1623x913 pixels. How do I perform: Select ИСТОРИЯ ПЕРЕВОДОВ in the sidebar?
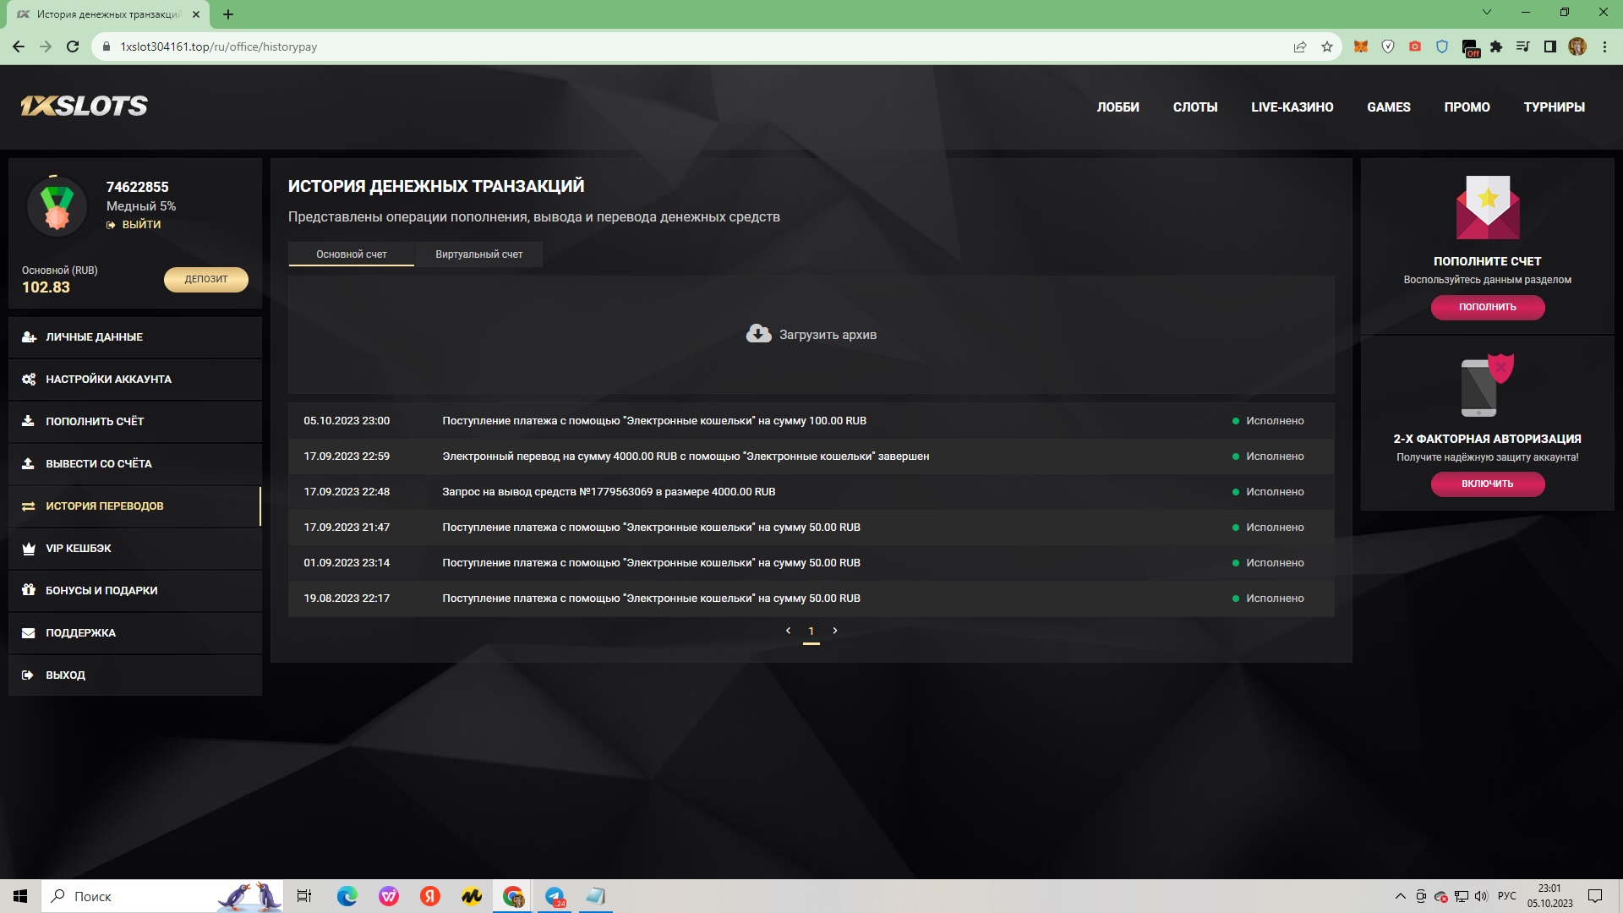[x=135, y=506]
